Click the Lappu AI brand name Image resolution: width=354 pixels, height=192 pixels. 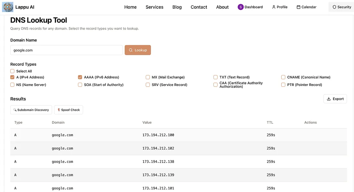click(x=25, y=7)
